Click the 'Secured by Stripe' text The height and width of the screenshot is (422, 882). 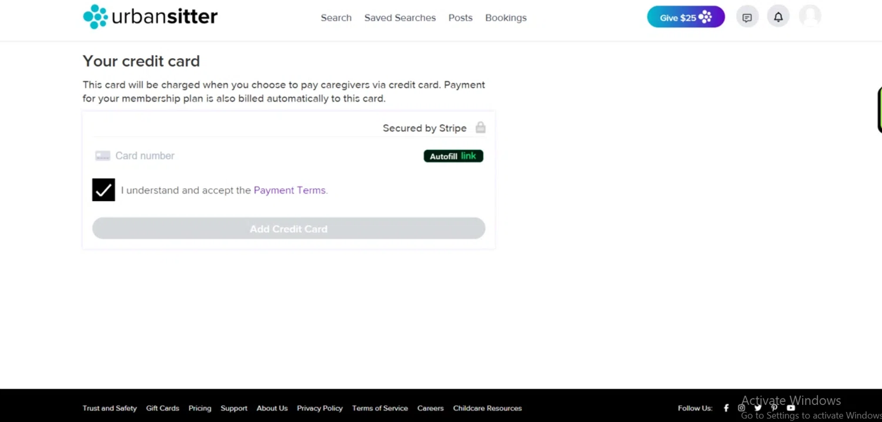pos(425,128)
